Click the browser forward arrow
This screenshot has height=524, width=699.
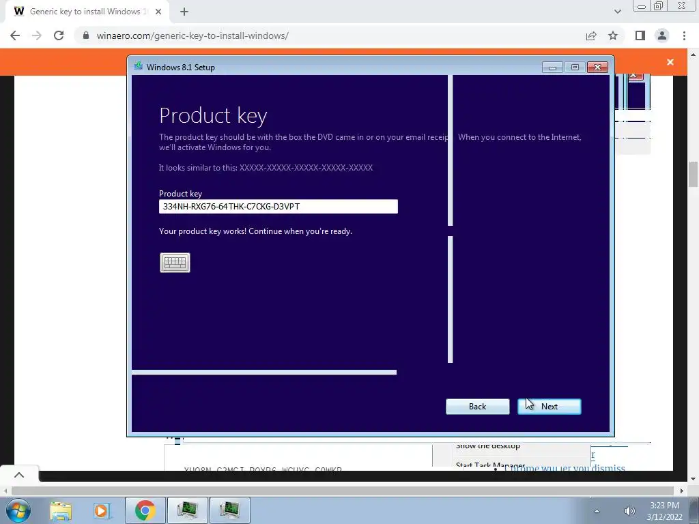37,35
